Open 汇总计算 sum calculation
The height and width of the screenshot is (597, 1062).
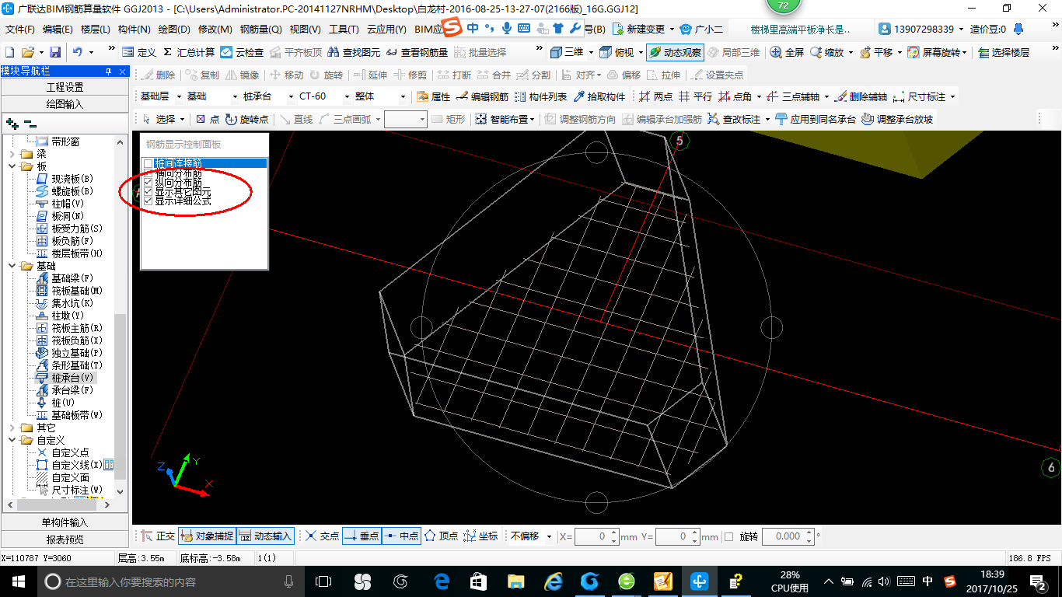[189, 52]
